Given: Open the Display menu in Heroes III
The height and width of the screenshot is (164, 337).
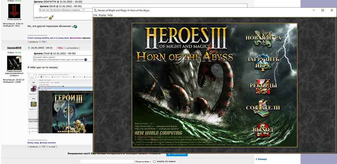Looking at the screenshot, I should coord(102,15).
